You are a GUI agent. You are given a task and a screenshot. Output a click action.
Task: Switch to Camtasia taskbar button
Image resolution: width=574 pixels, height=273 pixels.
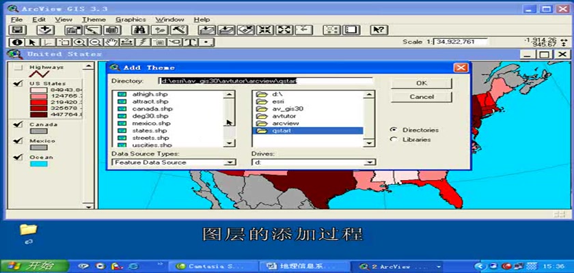tap(213, 266)
